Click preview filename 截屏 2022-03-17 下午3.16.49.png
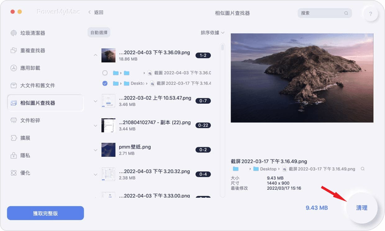This screenshot has width=385, height=231. pos(269,161)
